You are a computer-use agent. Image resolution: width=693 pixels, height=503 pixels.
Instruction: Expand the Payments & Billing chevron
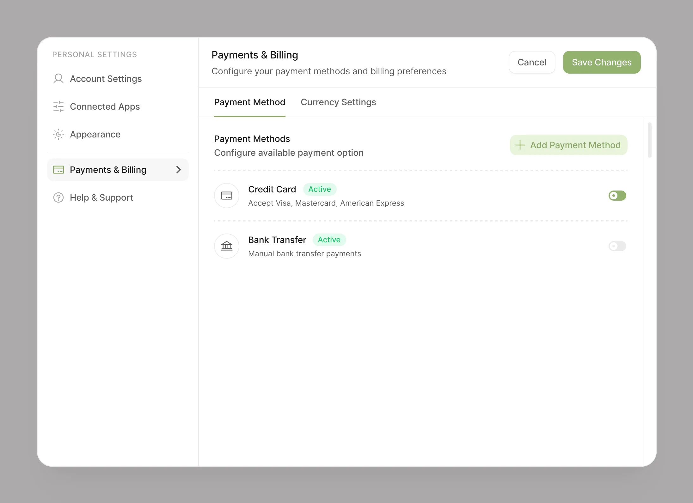[x=179, y=170]
